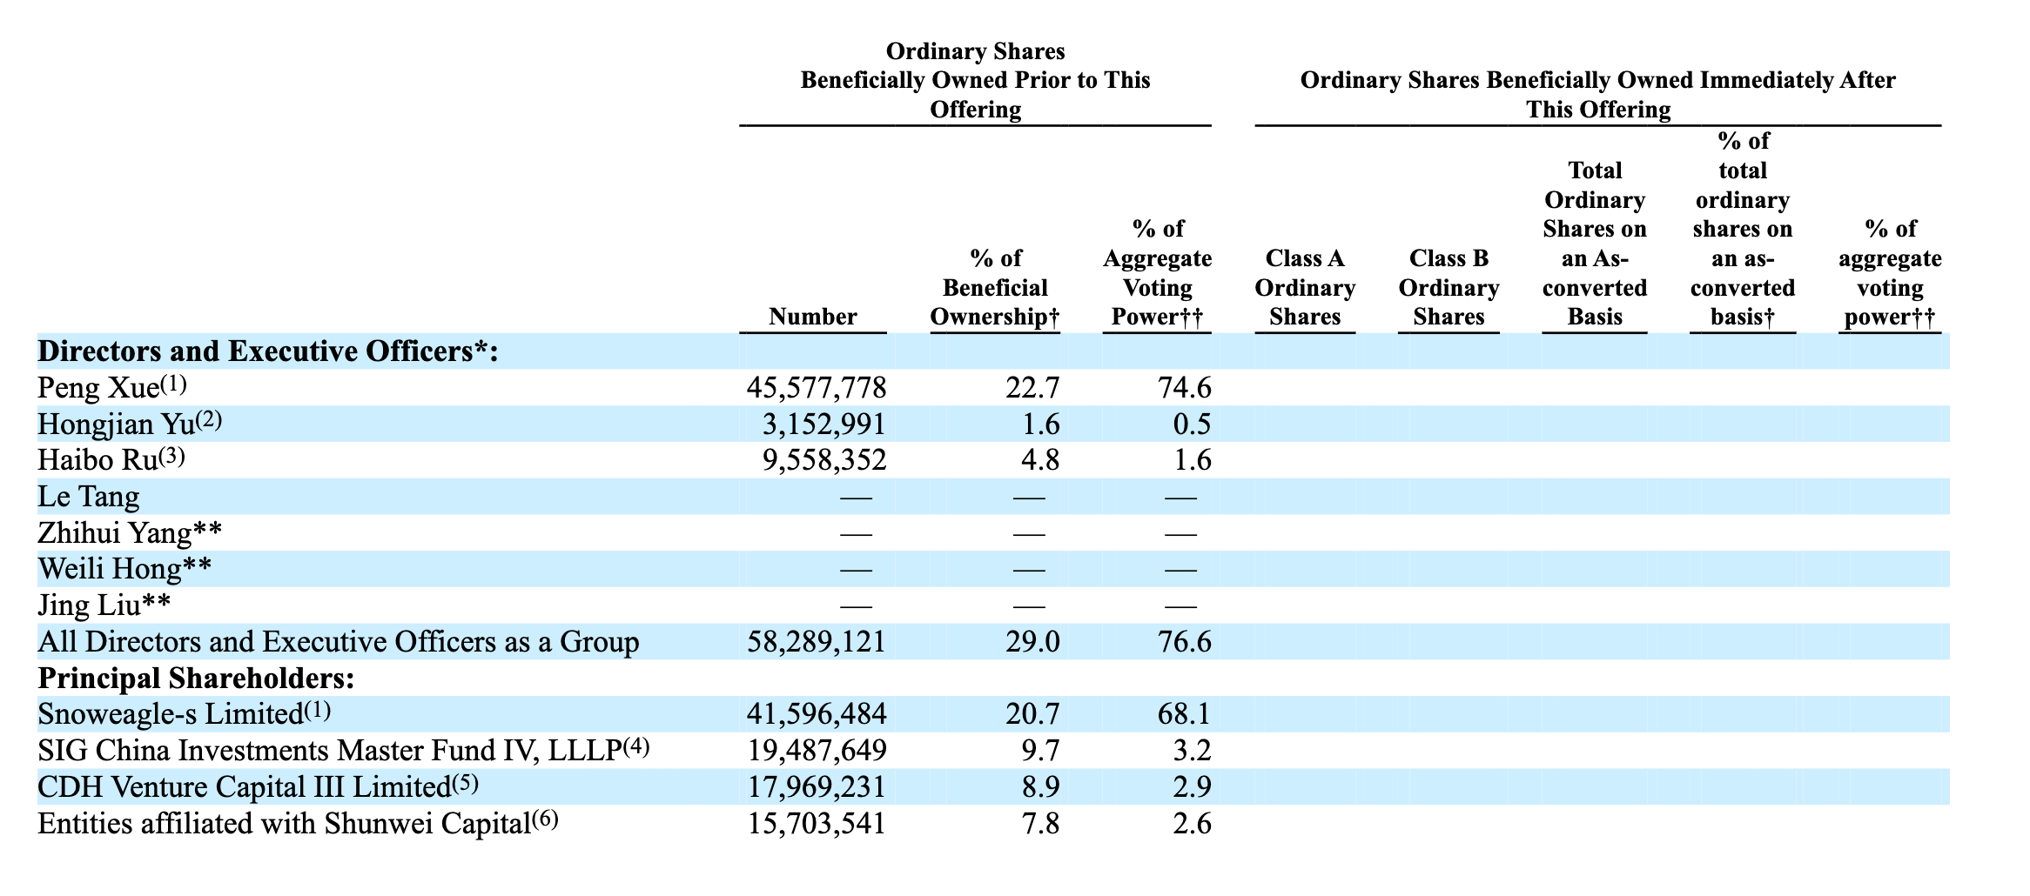
Task: Select 'Entities affiliated with Shunwei Capital' name
Action: (x=299, y=823)
